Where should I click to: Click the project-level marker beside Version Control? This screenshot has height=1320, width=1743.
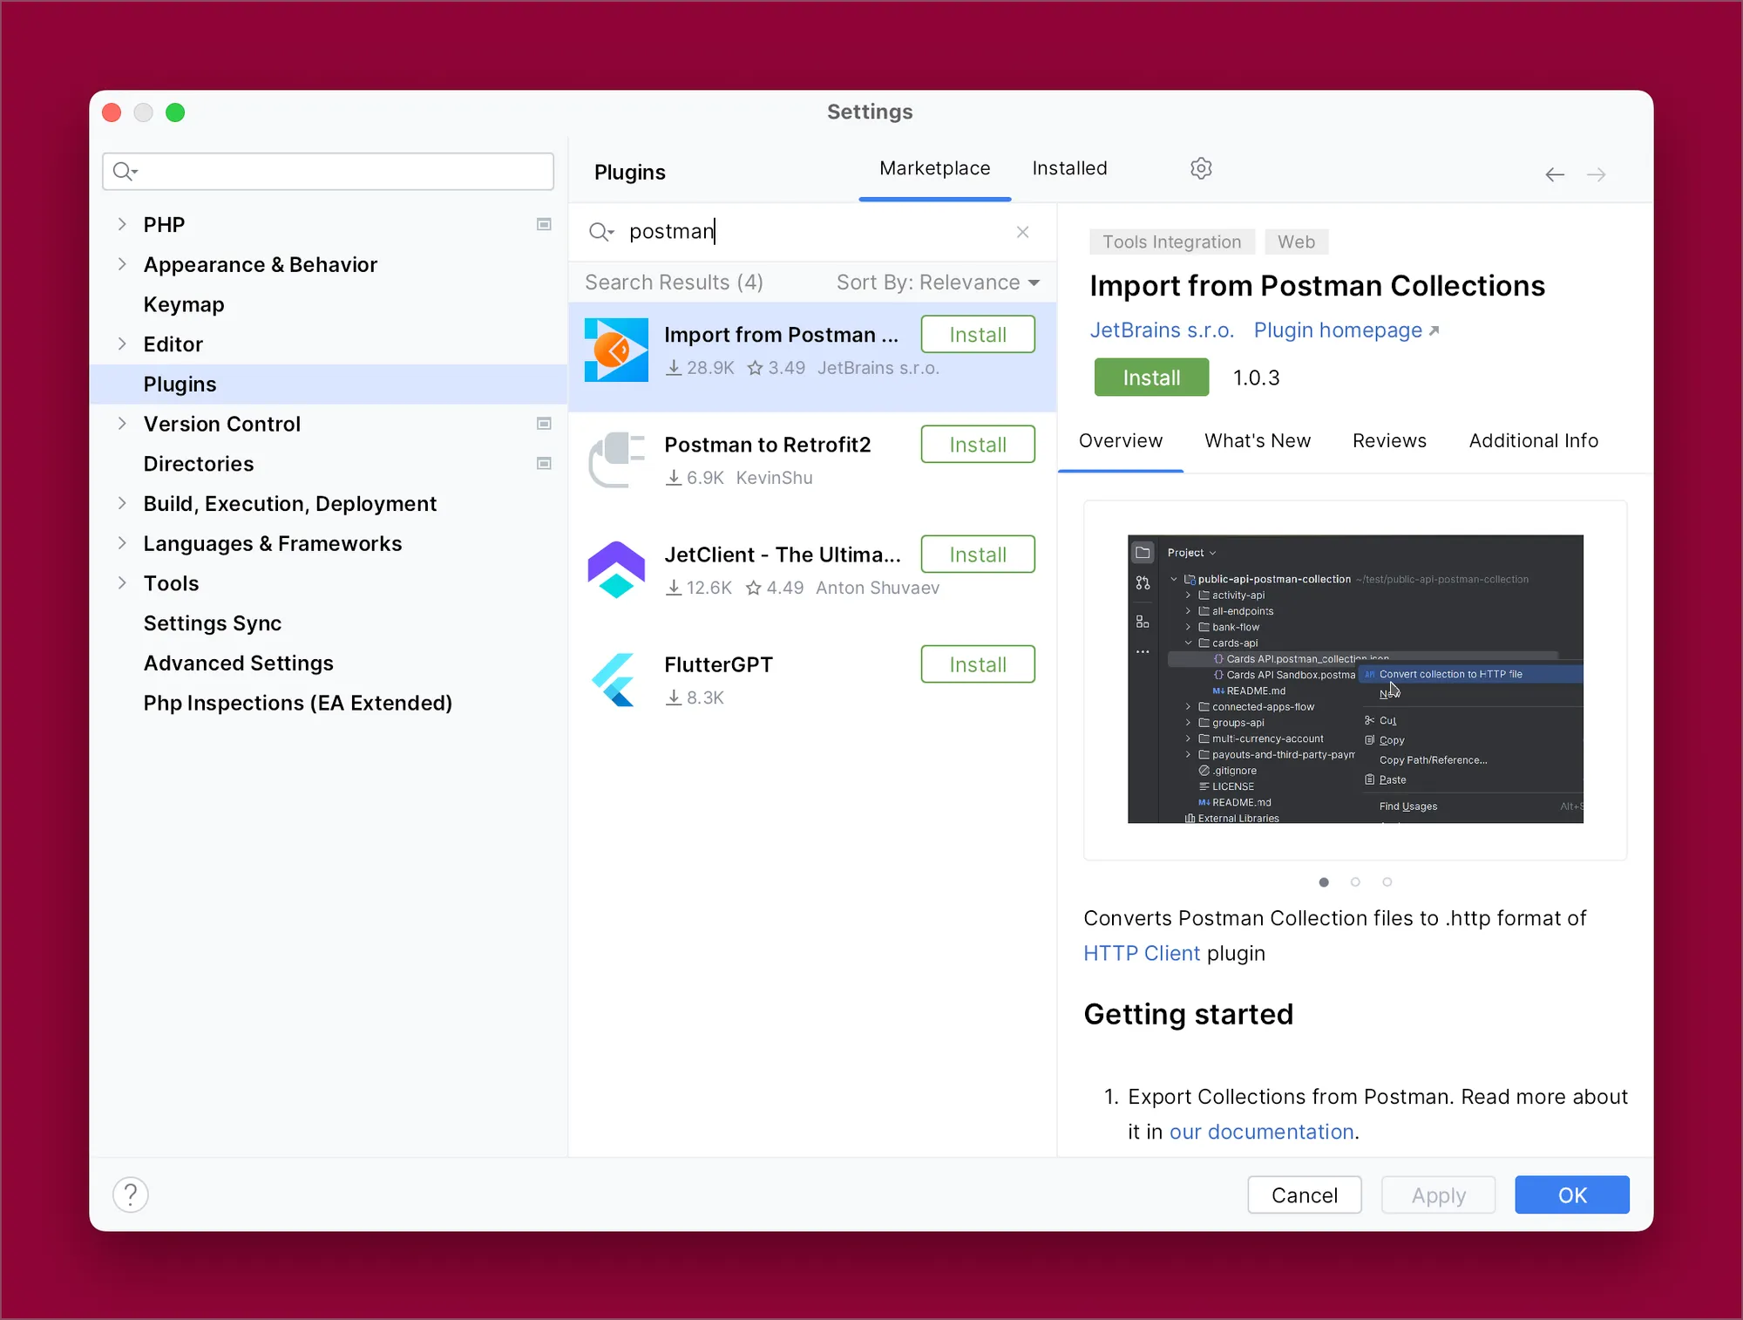[544, 424]
